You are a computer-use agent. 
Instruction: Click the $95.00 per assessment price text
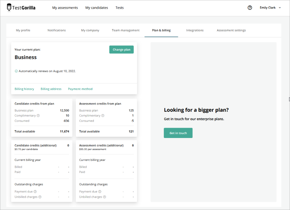tap(93, 149)
